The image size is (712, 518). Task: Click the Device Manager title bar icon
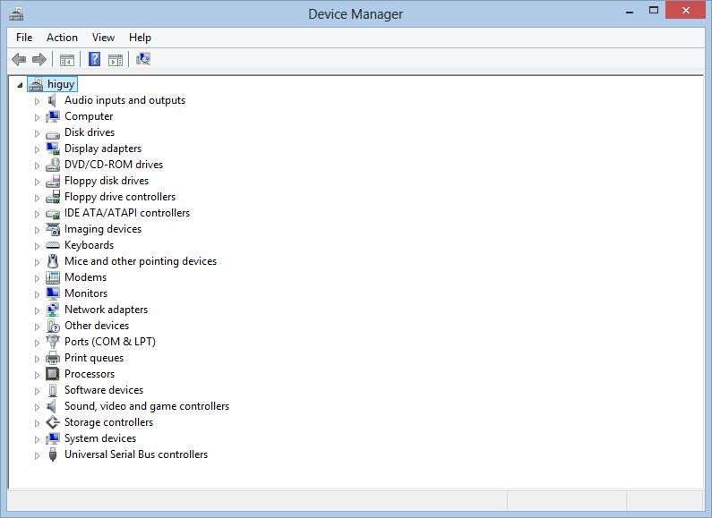point(16,14)
